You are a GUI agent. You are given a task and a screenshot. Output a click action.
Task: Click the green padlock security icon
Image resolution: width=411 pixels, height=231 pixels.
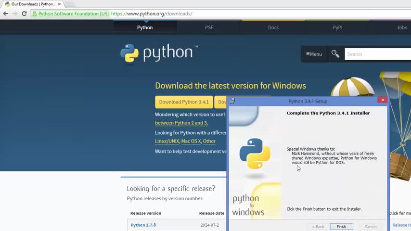(x=34, y=14)
